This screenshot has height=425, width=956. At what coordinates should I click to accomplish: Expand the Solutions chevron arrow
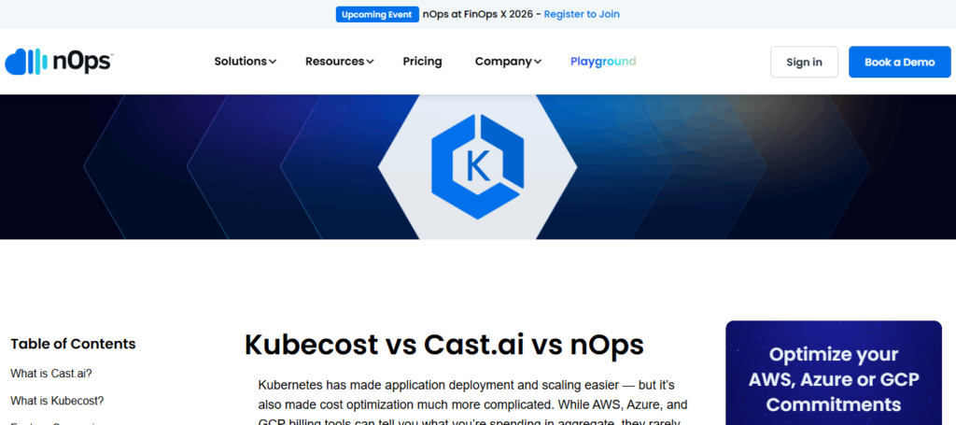(x=273, y=62)
